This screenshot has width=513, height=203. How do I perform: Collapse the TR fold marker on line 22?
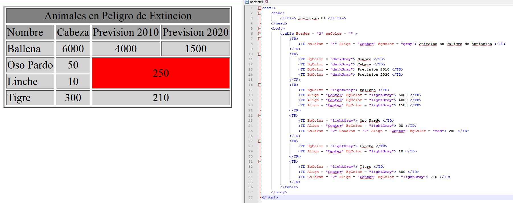(260, 115)
